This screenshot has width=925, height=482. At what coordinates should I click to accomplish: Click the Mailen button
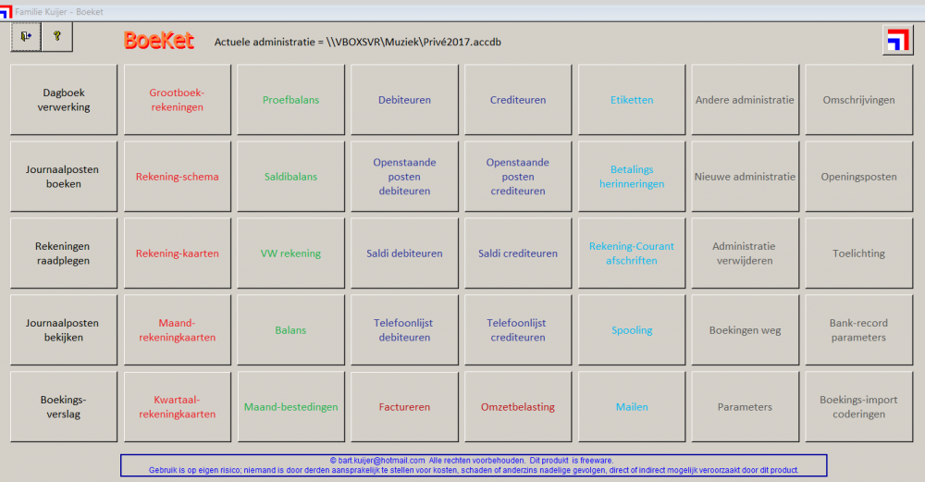click(632, 406)
